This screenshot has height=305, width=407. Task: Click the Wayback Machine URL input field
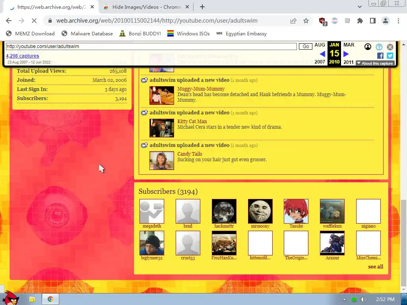[x=151, y=46]
